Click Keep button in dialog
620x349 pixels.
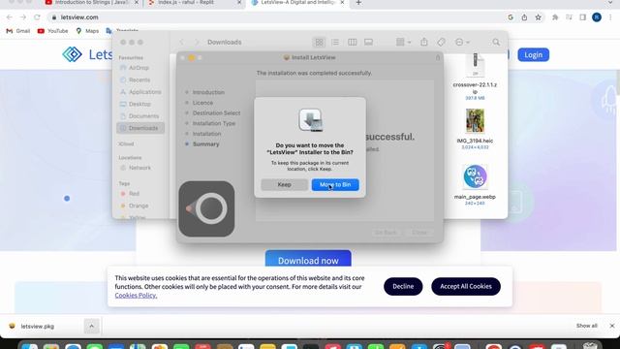[x=284, y=185]
